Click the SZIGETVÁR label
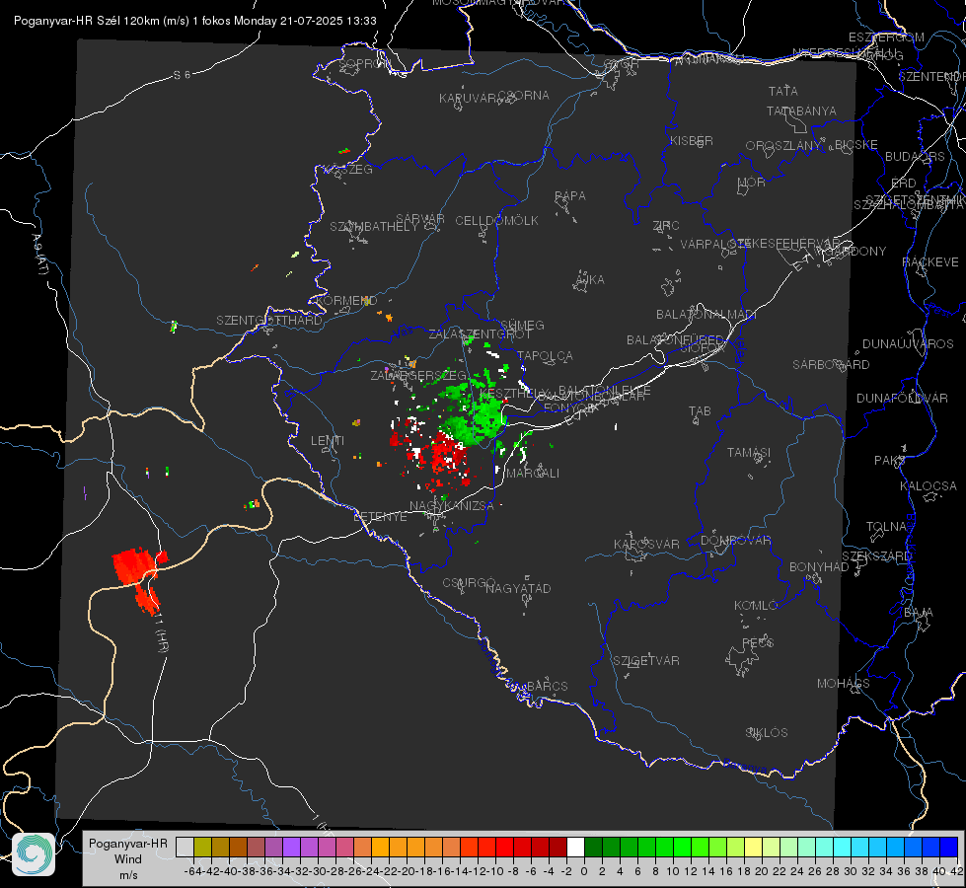 point(646,661)
